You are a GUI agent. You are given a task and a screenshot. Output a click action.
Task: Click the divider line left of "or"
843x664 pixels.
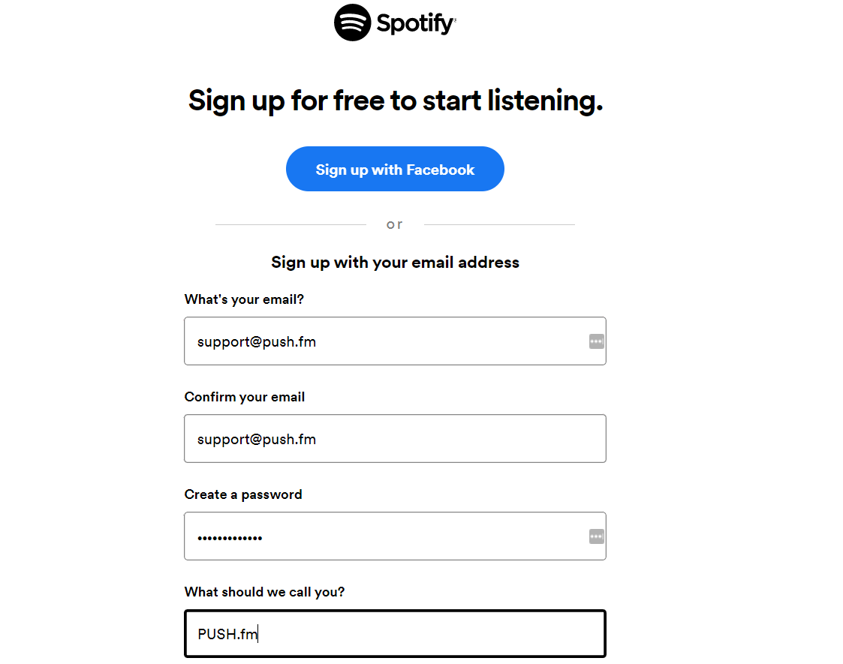pos(291,224)
